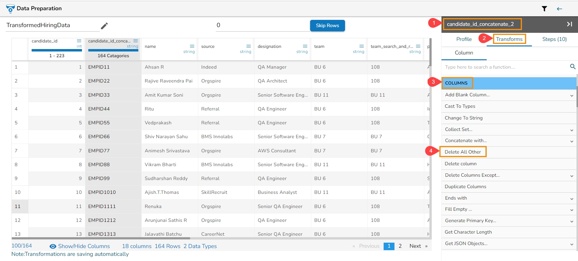
Task: Switch to the Profile tab
Action: coord(464,39)
